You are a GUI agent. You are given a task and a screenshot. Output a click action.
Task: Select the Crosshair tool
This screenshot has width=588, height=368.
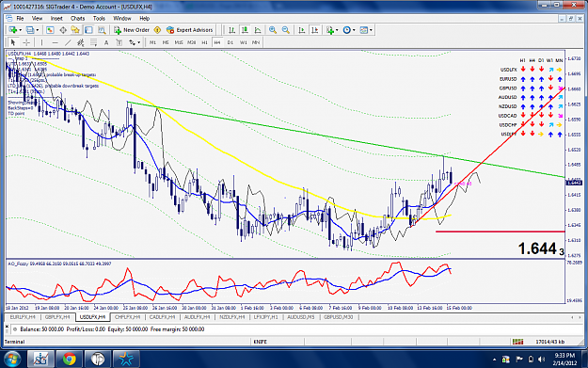26,42
